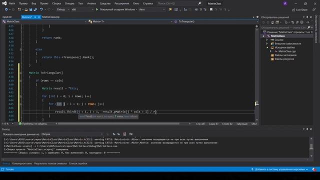Click the Undo arrow icon
The height and width of the screenshot is (180, 320).
pyautogui.click(x=41, y=9)
